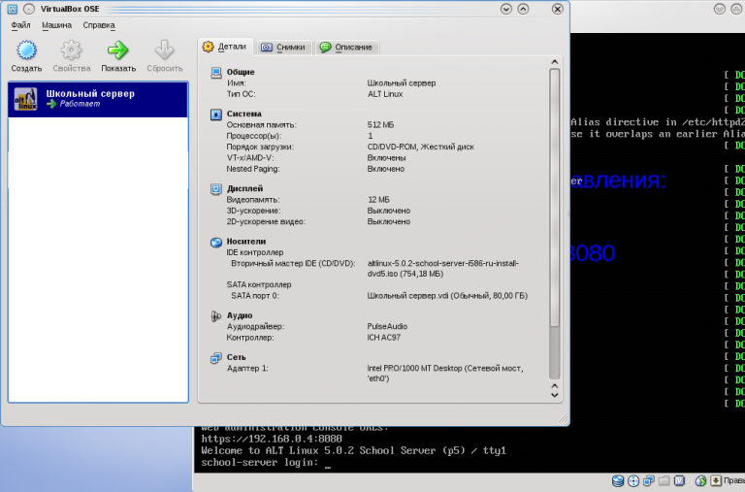
Task: Click the Процессор(ы) value 1
Action: point(371,136)
